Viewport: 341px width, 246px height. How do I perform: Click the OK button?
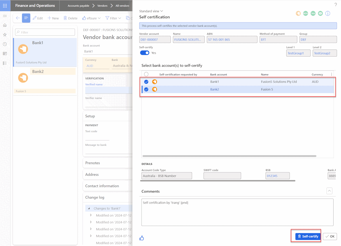[330, 236]
